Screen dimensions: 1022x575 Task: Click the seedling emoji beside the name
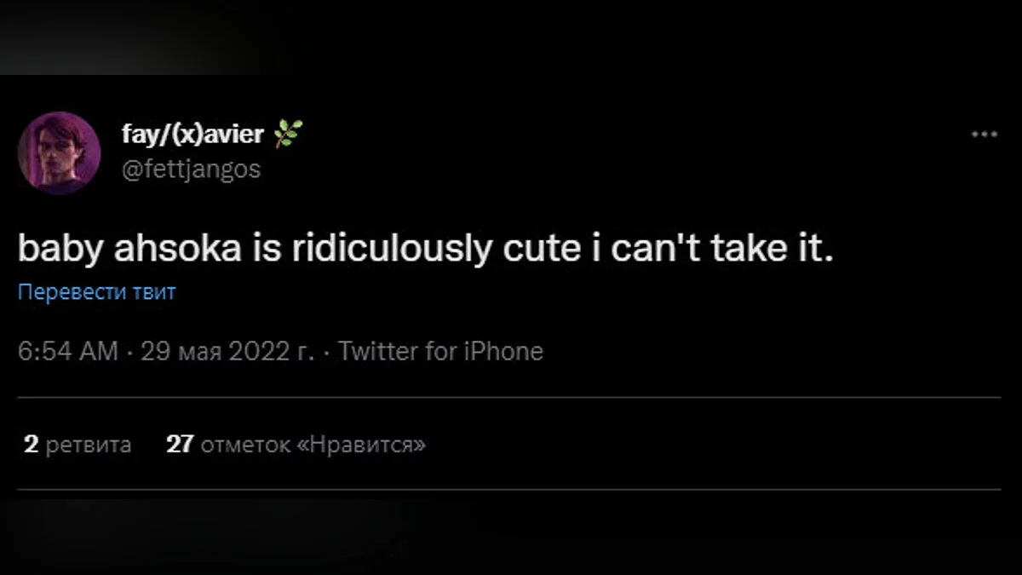[x=290, y=134]
